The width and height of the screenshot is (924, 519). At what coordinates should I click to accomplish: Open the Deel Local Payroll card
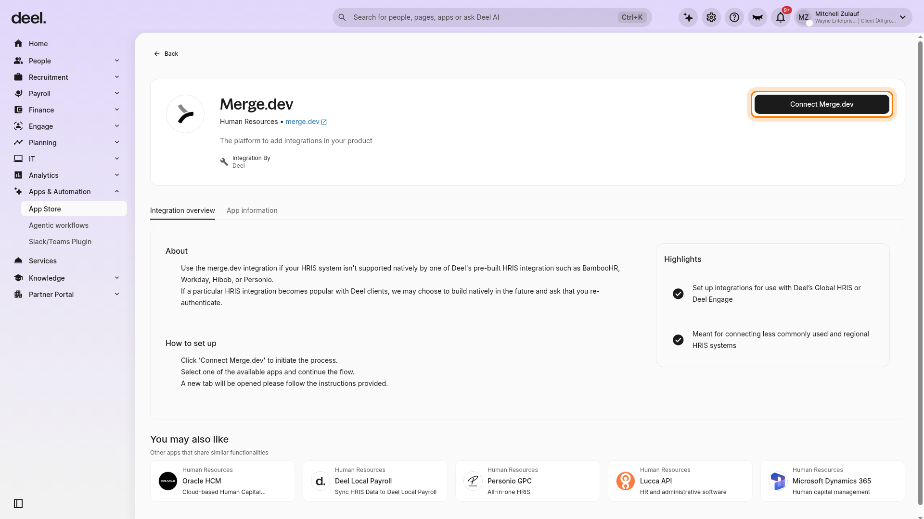coord(375,481)
